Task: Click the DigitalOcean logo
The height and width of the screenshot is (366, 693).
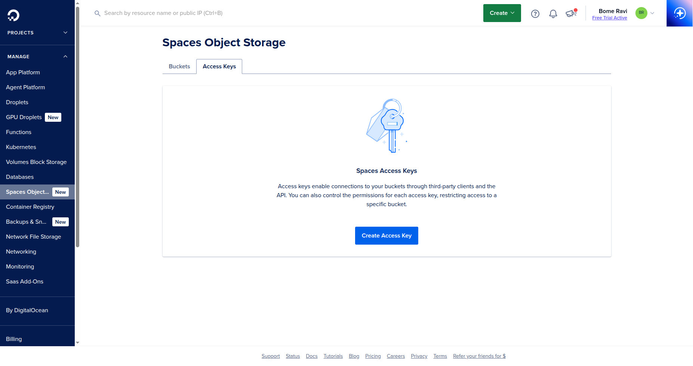Action: pyautogui.click(x=13, y=16)
